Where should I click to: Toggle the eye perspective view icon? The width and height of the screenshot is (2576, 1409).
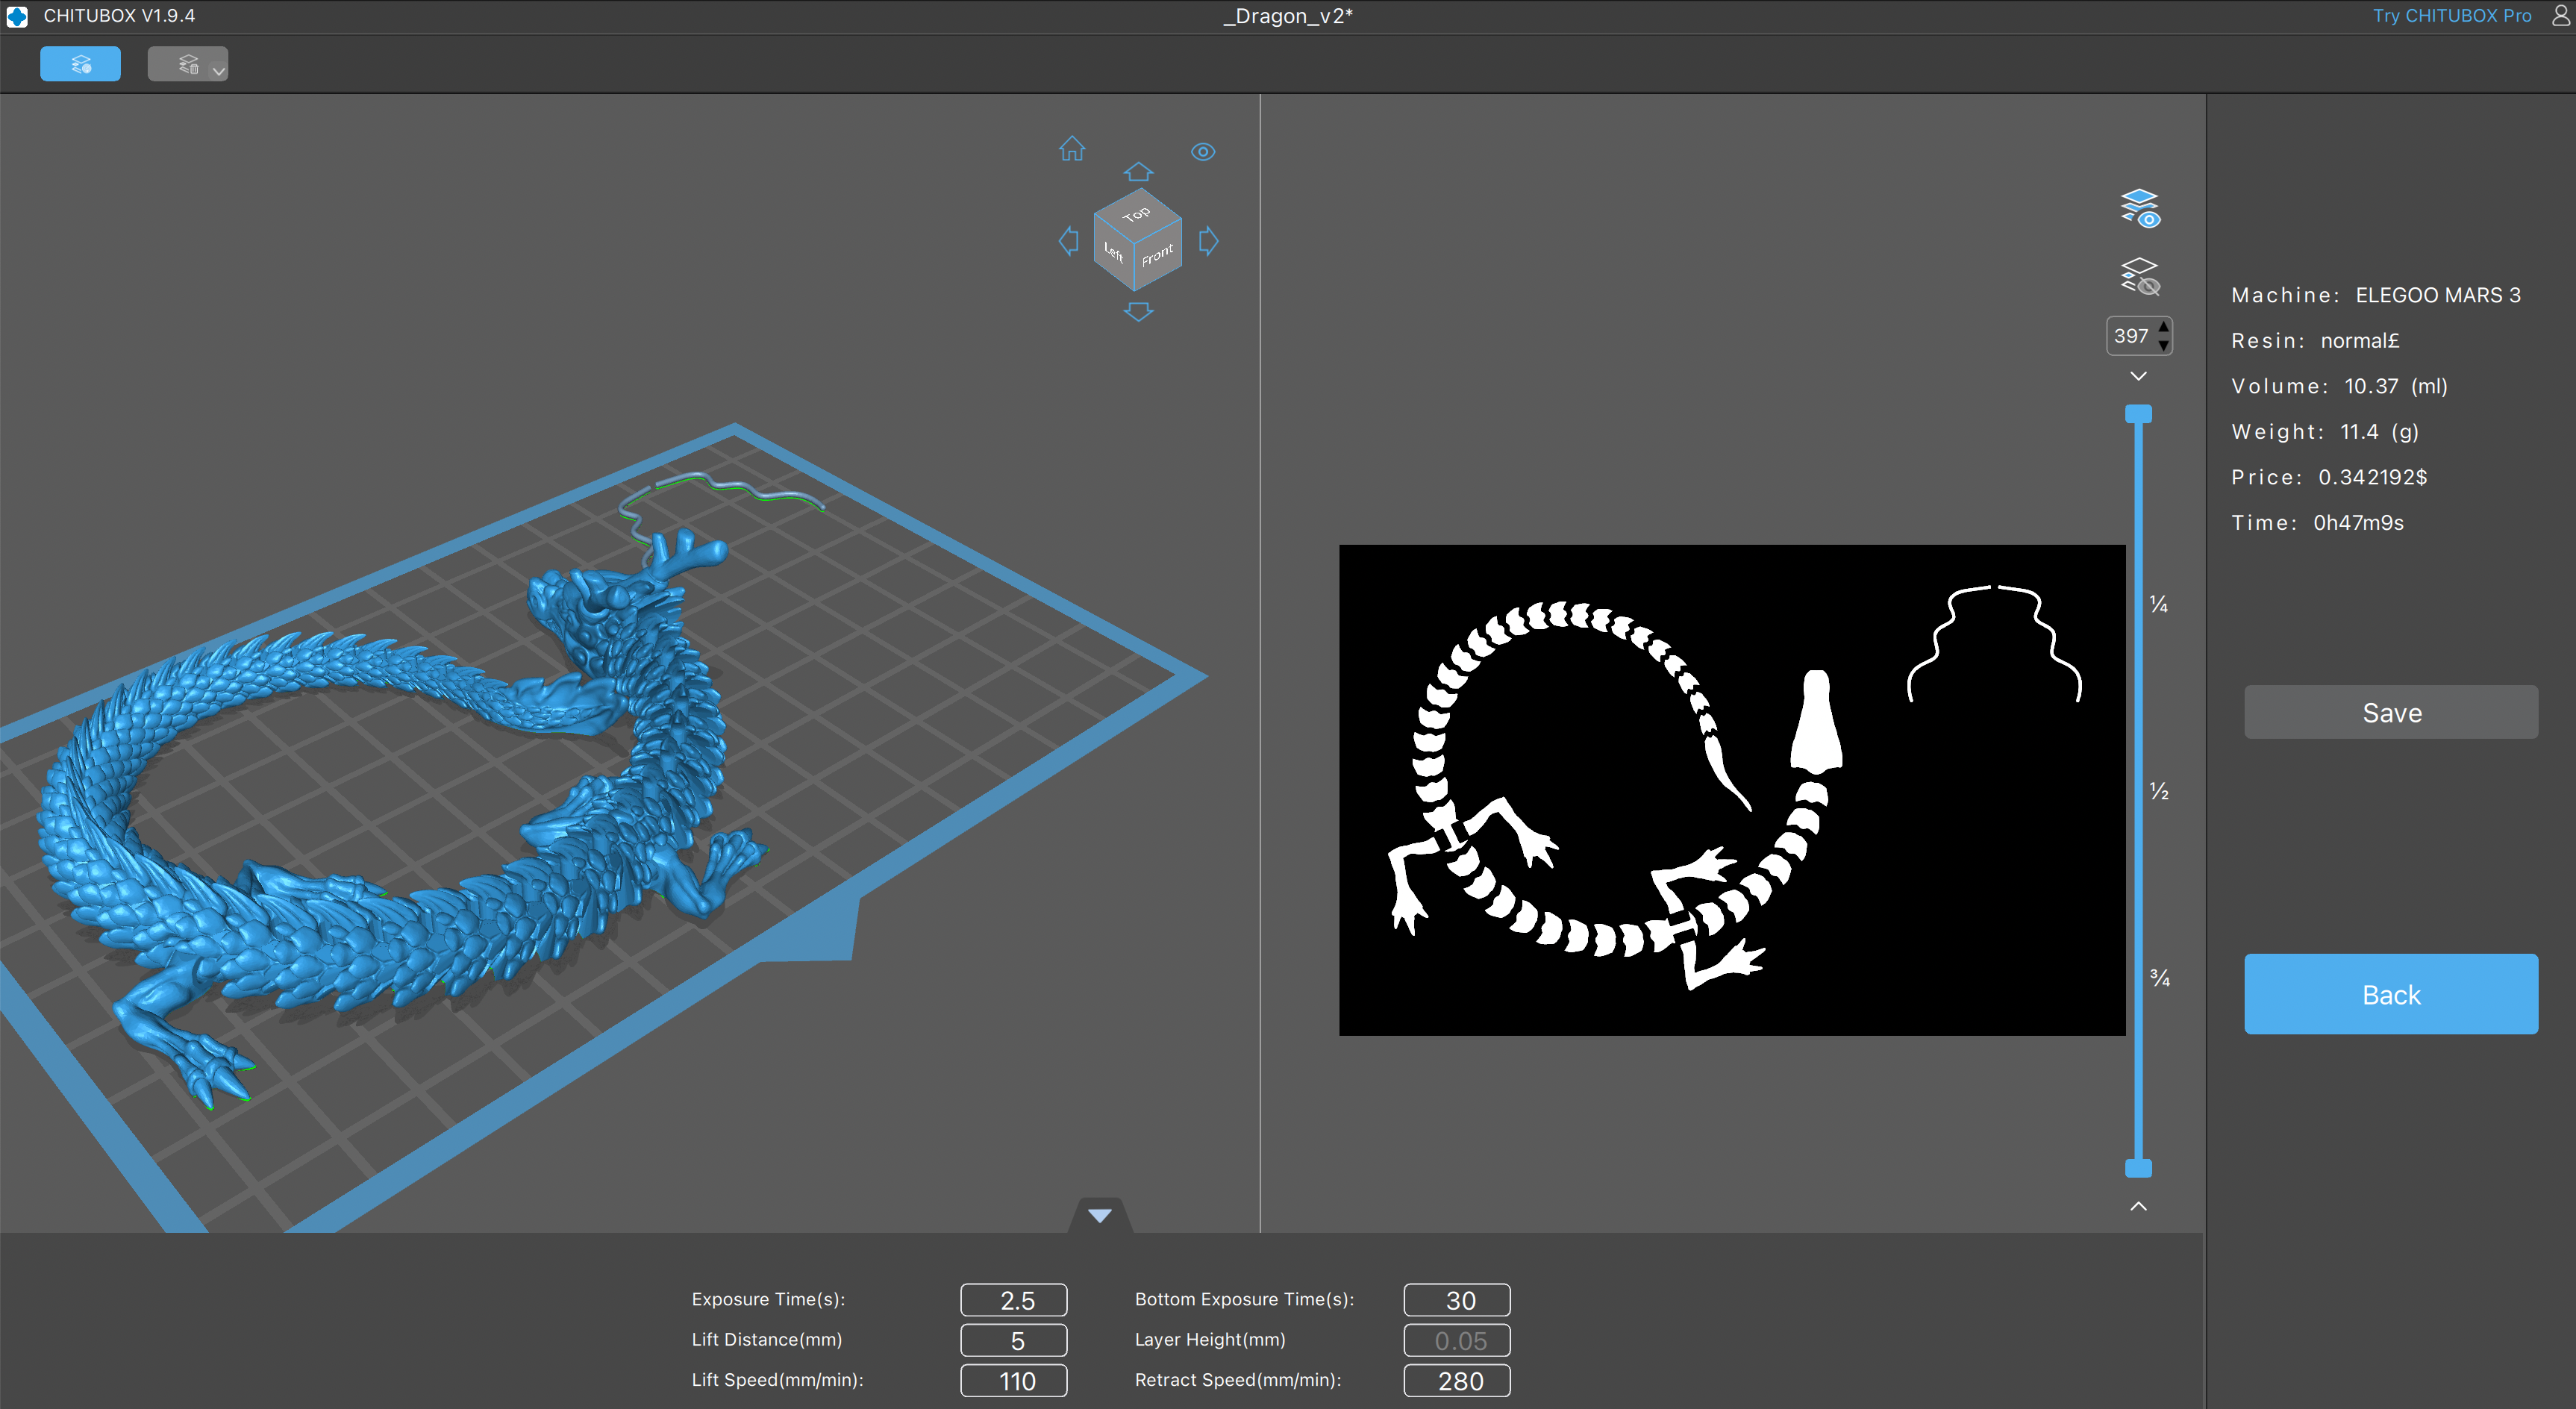pyautogui.click(x=1203, y=152)
